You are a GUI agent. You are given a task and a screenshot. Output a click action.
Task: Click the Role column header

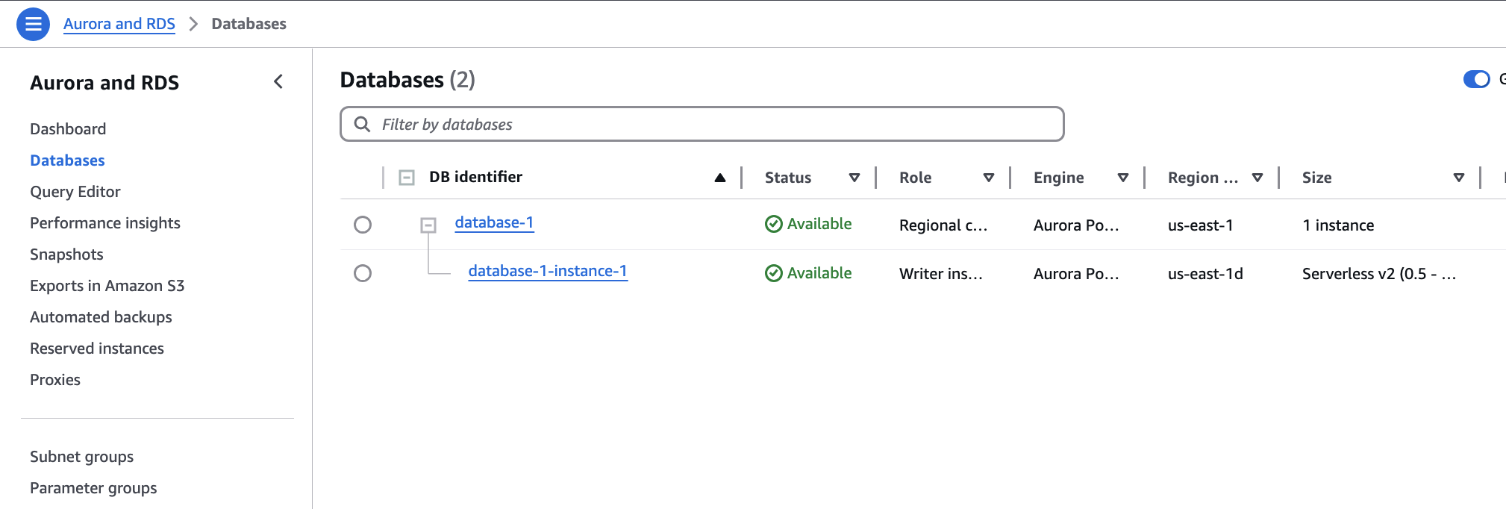coord(916,178)
